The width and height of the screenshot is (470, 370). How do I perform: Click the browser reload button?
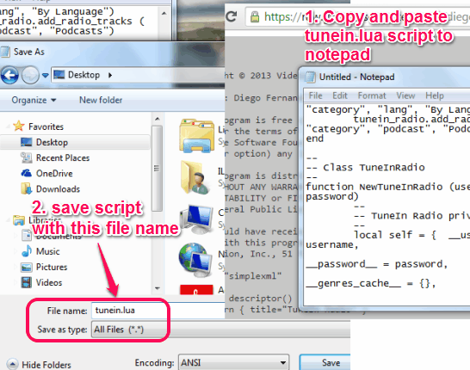[232, 16]
